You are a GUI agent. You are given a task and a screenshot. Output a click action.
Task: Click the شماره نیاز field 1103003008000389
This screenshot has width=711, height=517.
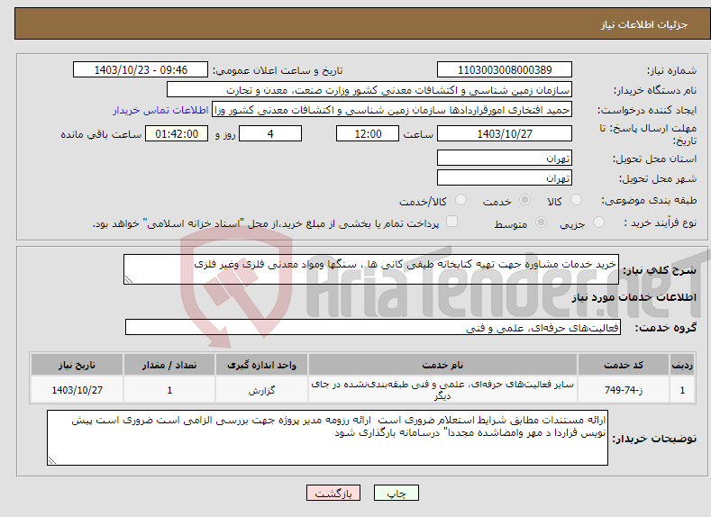(505, 69)
